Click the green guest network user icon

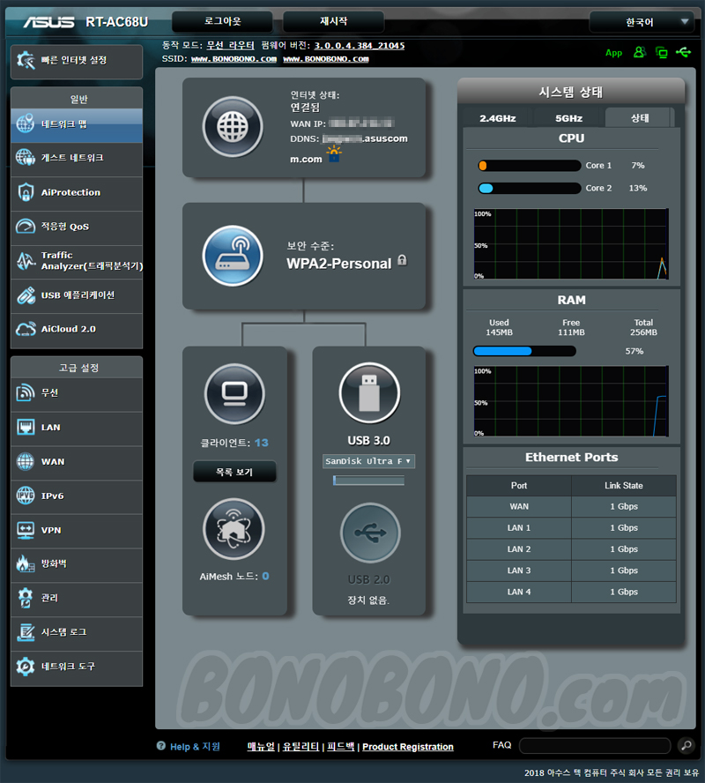(639, 52)
